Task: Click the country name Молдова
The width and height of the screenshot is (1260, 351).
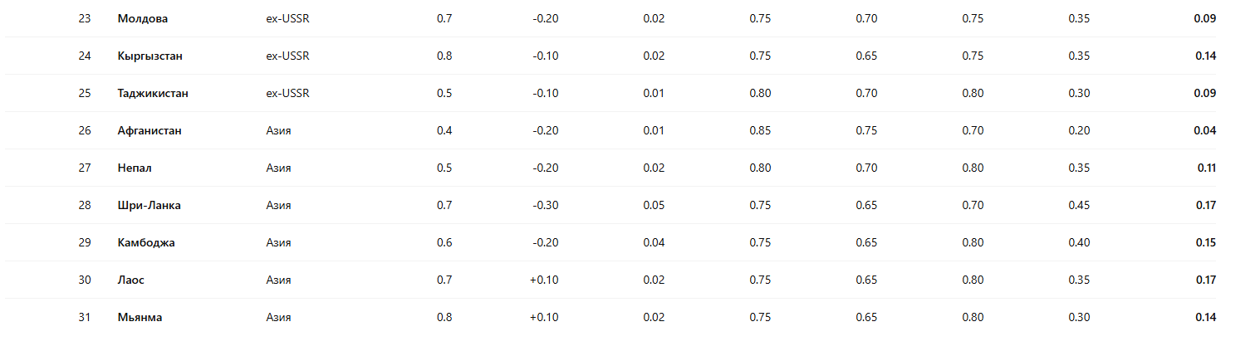Action: pos(142,18)
